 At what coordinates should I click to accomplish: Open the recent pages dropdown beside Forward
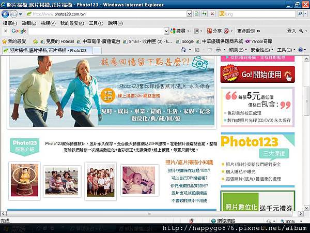click(20, 14)
